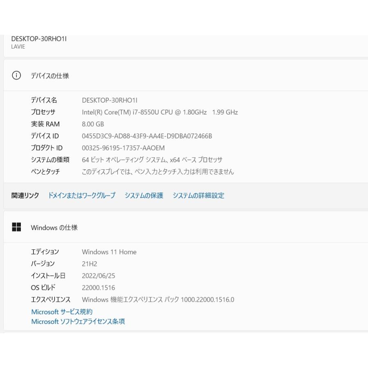
Task: Select install date 2022/06/25
Action: (99, 276)
